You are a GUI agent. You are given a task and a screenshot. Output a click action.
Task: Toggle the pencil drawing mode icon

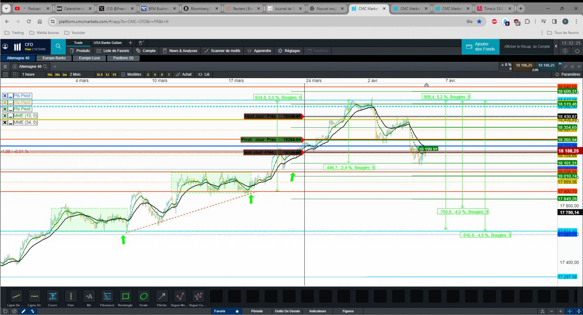(23, 311)
